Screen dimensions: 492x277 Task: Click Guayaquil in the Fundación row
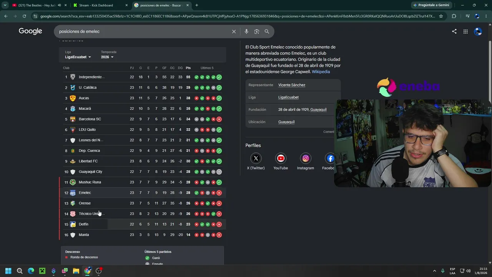[x=318, y=110]
